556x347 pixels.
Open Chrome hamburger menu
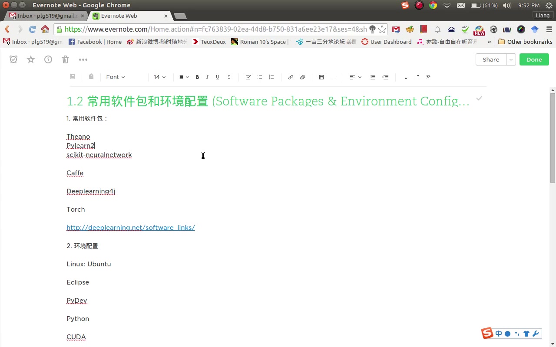[x=549, y=29]
